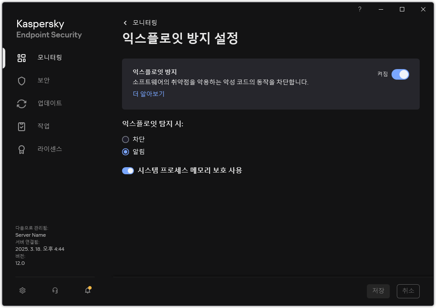Disable 시스템 프로세스 메모리 보호 사용
Screen dimensions: 436x308
coord(128,170)
